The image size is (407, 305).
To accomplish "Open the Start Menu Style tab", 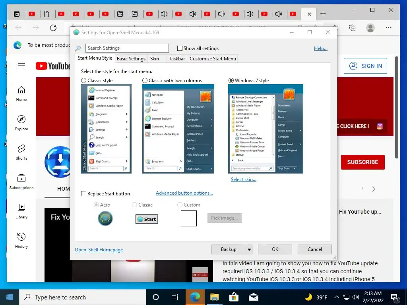I will click(95, 58).
